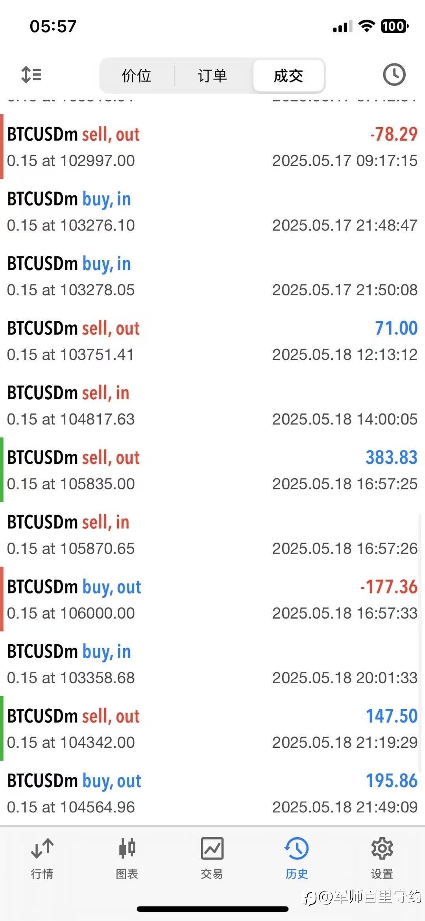
Task: Open the buy out deal at 106000.00
Action: pyautogui.click(x=213, y=599)
